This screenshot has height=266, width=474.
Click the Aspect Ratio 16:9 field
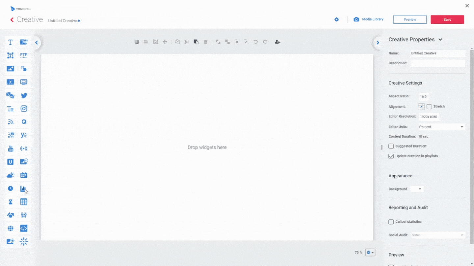[423, 97]
